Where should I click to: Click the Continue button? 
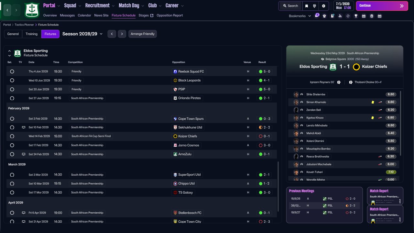382,6
